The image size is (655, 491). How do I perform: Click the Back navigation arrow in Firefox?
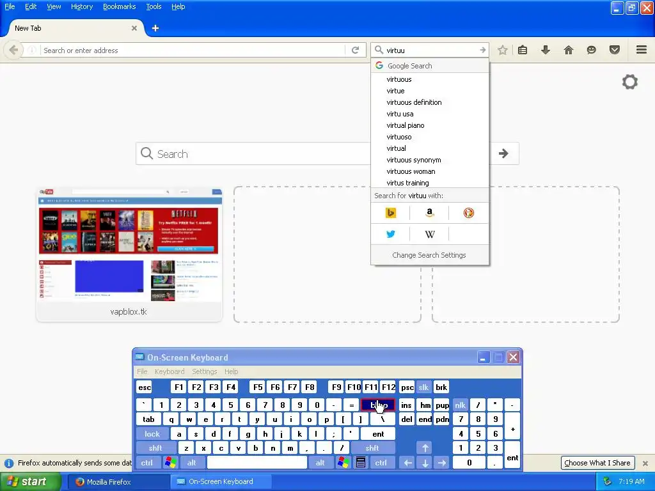tap(13, 50)
